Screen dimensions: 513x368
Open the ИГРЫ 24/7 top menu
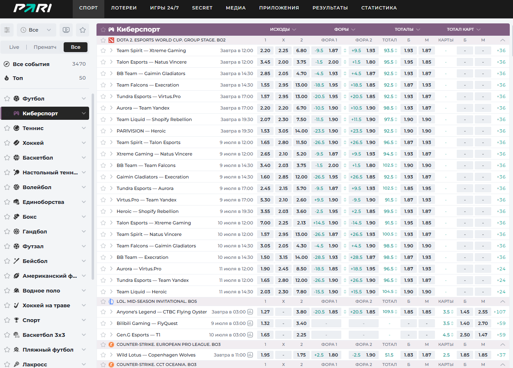pyautogui.click(x=164, y=8)
